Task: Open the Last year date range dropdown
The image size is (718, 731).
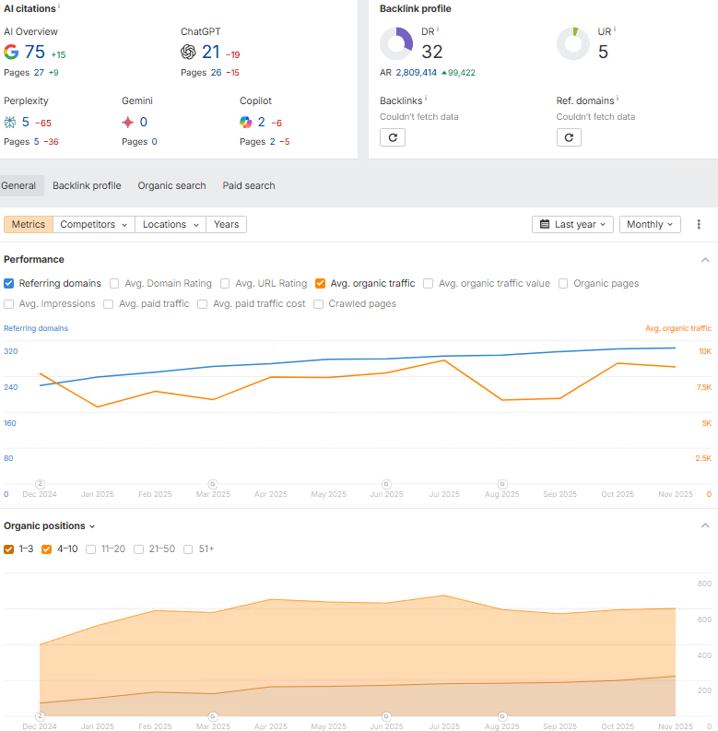Action: [572, 224]
